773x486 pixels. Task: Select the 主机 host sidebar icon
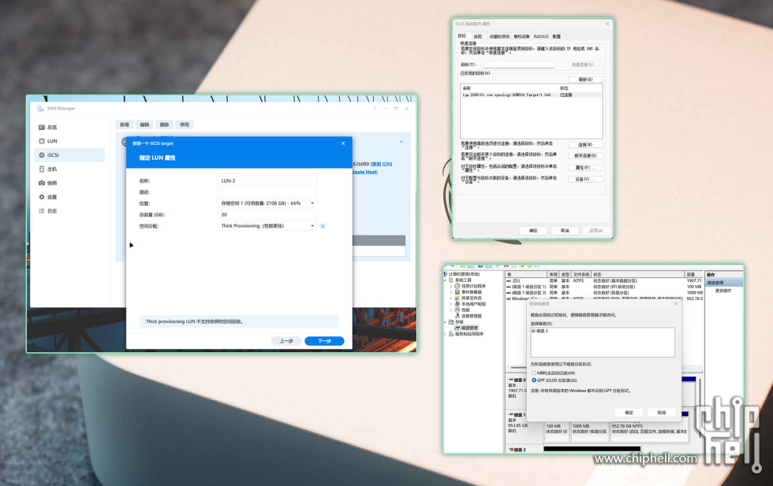[41, 169]
